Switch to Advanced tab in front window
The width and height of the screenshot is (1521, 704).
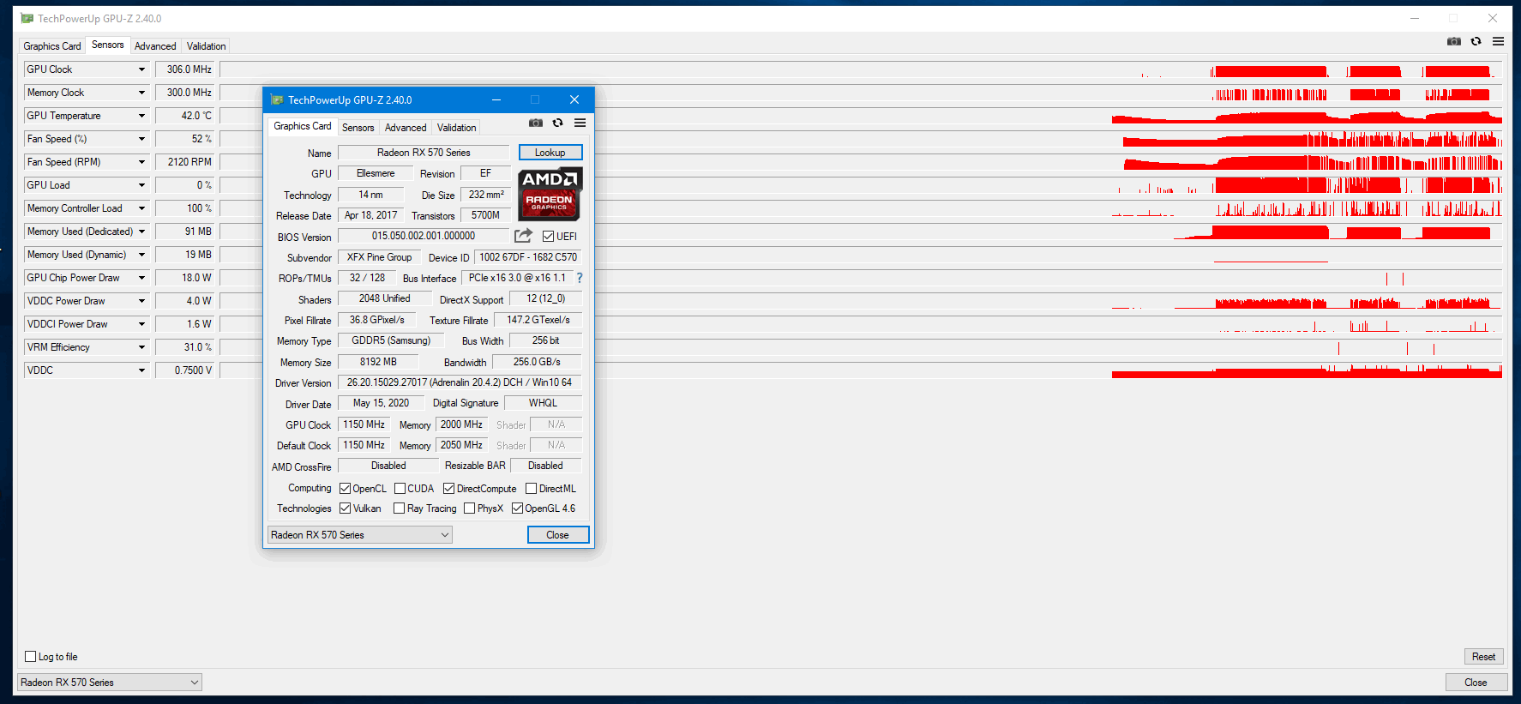coord(406,128)
